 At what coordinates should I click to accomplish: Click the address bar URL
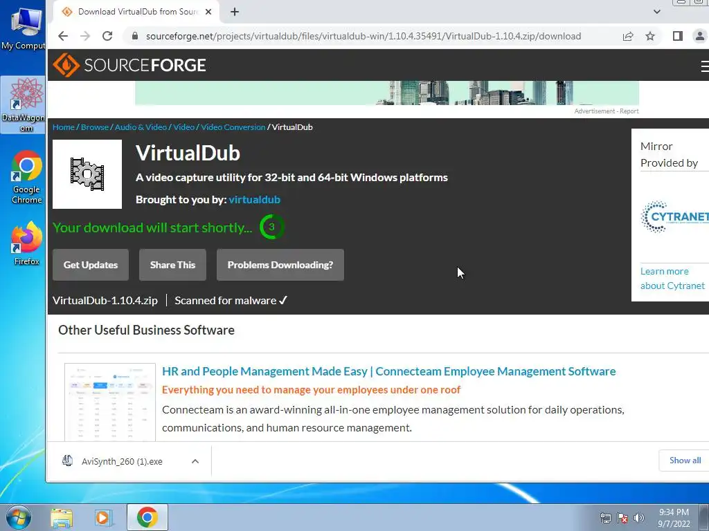[x=364, y=36]
